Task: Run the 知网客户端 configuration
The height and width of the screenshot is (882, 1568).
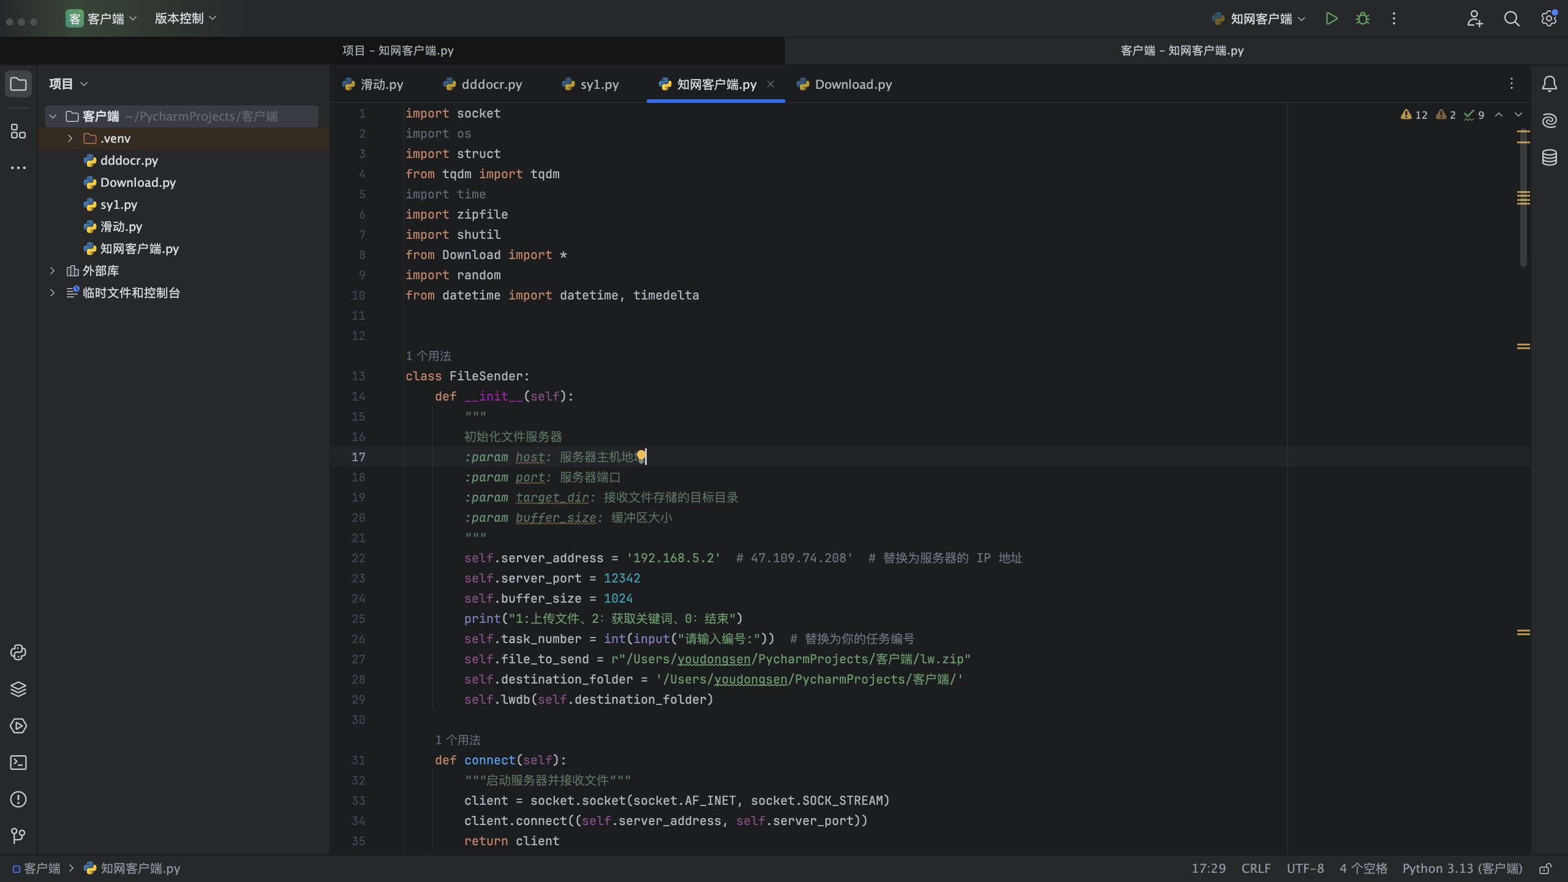Action: pyautogui.click(x=1331, y=18)
